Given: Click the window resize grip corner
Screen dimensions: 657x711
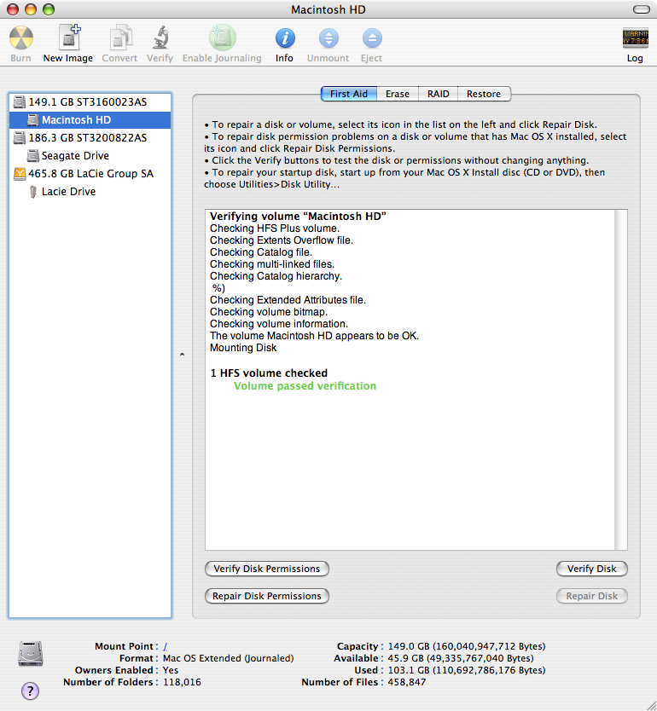Looking at the screenshot, I should click(650, 704).
